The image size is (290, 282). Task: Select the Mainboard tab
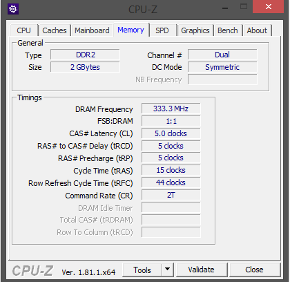(x=92, y=30)
